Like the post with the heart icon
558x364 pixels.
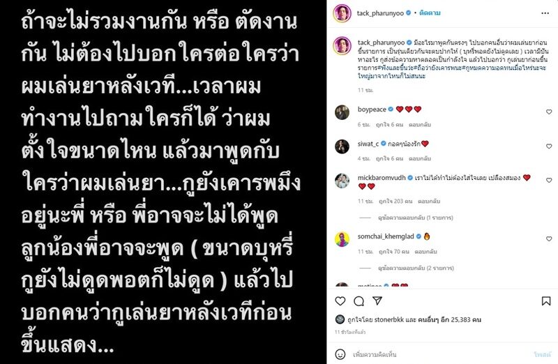[340, 301]
